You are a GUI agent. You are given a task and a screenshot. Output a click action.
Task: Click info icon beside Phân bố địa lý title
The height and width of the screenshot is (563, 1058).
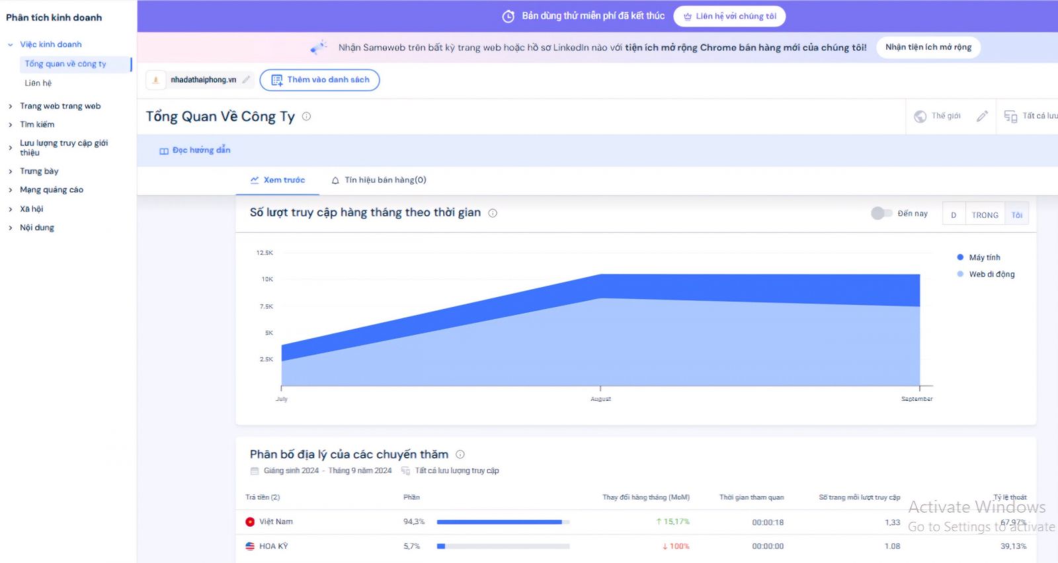(x=460, y=455)
